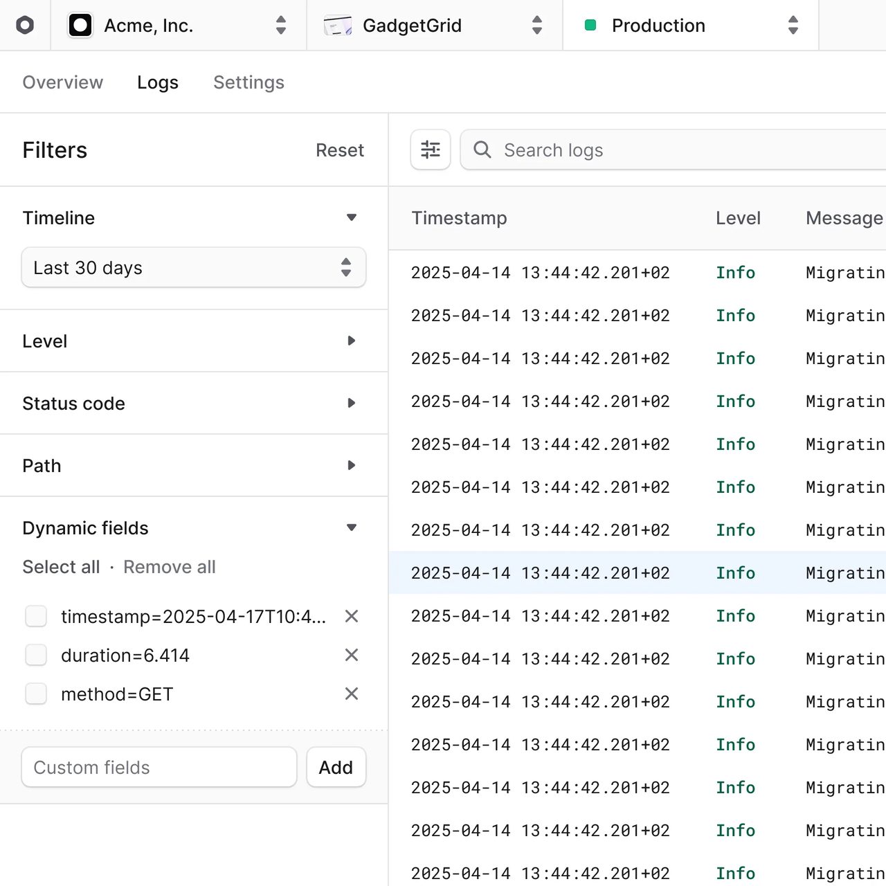Switch to the Overview tab
The image size is (886, 886).
pos(63,82)
